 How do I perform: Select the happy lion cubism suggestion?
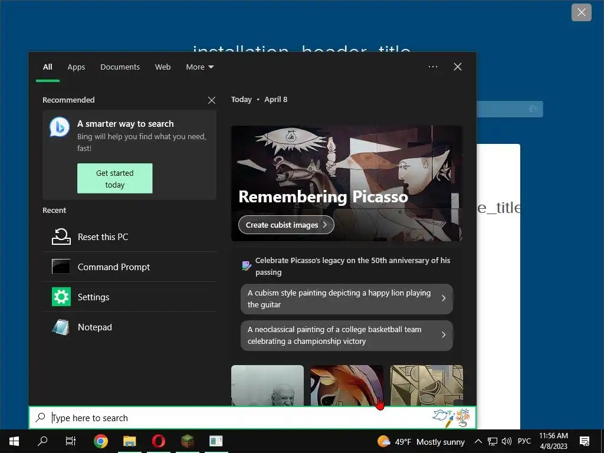pyautogui.click(x=347, y=299)
